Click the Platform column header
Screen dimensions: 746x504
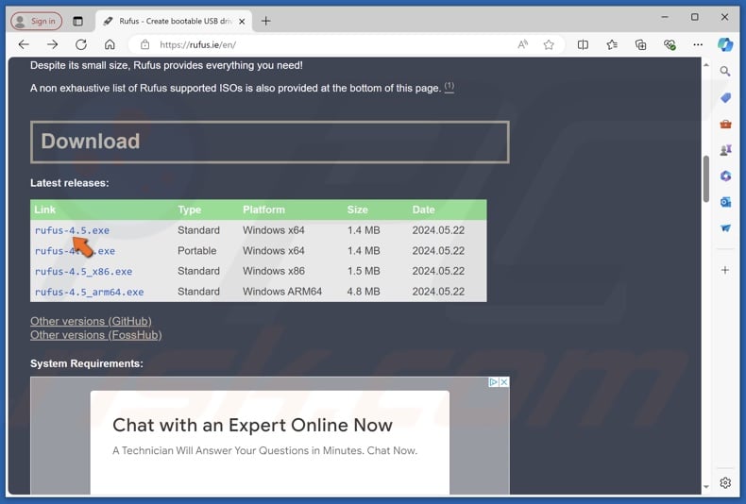[x=263, y=210]
